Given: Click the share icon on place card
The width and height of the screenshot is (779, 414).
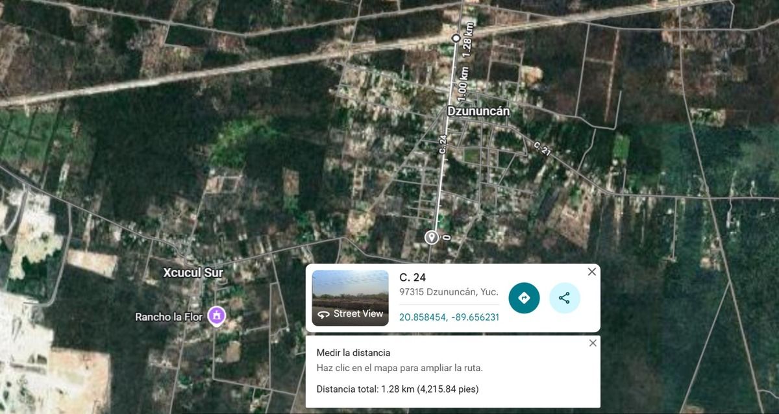Looking at the screenshot, I should (564, 298).
